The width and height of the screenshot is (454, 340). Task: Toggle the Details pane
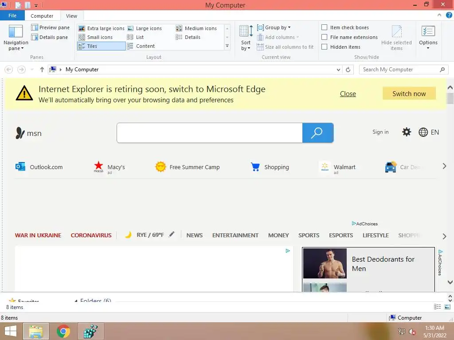[50, 37]
